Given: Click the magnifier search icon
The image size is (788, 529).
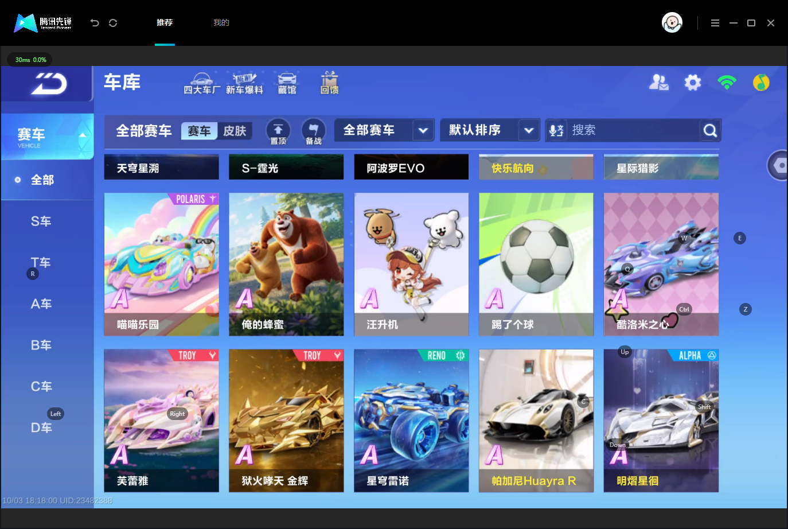Looking at the screenshot, I should [710, 130].
